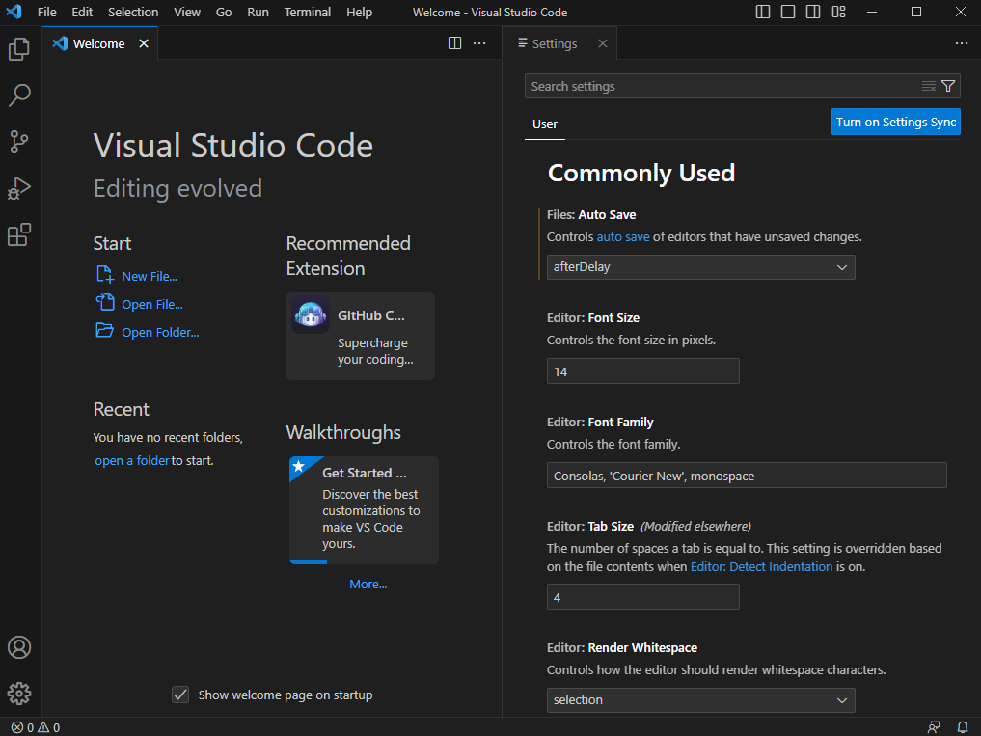This screenshot has height=736, width=981.
Task: Select the User settings scope tab
Action: 545,123
